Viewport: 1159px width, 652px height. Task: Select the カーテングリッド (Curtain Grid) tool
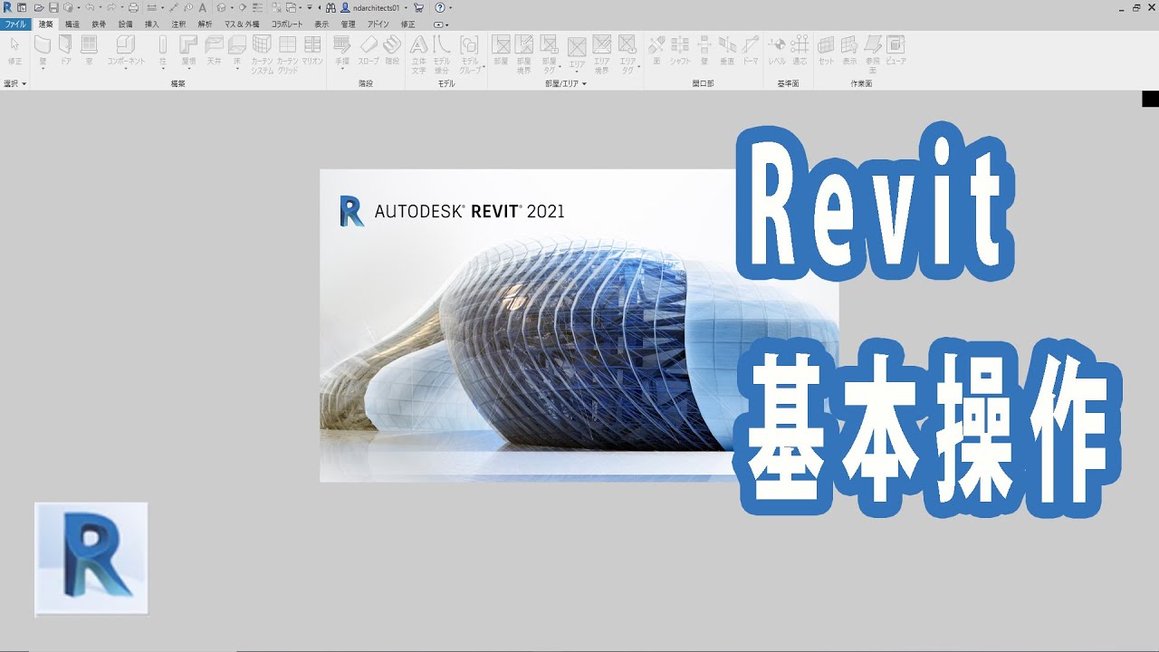[x=287, y=54]
